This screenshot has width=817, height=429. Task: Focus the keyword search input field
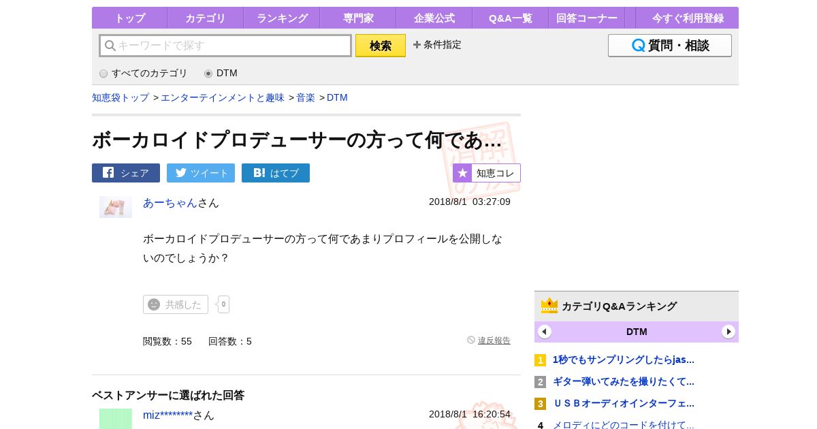225,46
